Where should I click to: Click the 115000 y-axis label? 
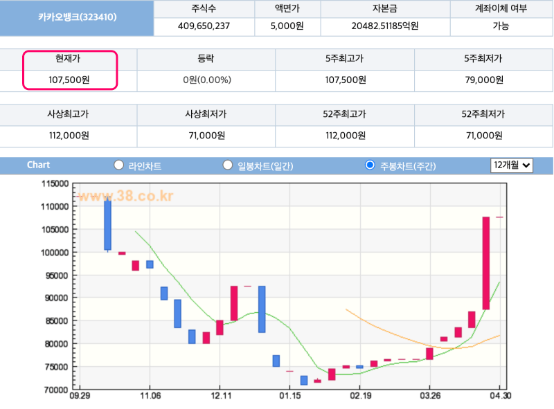(55, 183)
